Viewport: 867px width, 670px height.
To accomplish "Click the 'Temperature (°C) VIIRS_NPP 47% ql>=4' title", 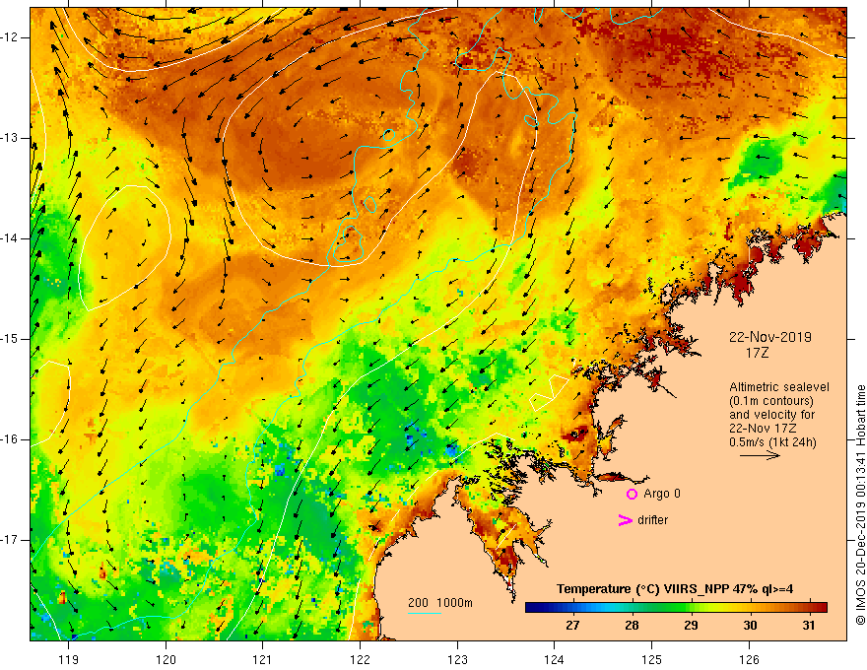I will 675,589.
